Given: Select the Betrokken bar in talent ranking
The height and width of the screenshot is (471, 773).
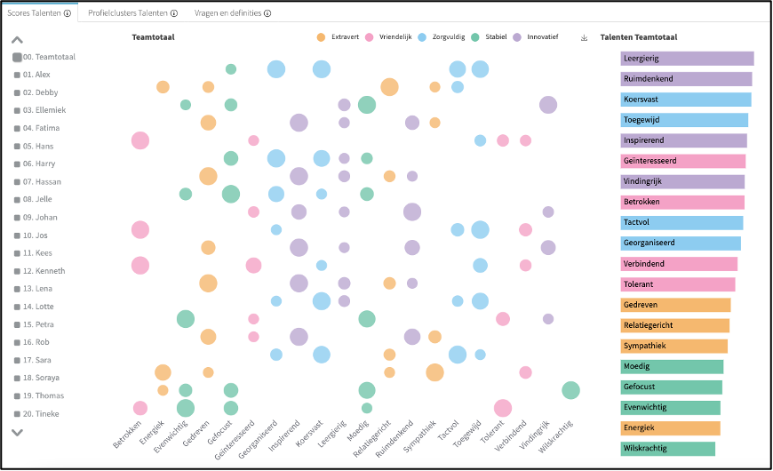Looking at the screenshot, I should tap(682, 203).
